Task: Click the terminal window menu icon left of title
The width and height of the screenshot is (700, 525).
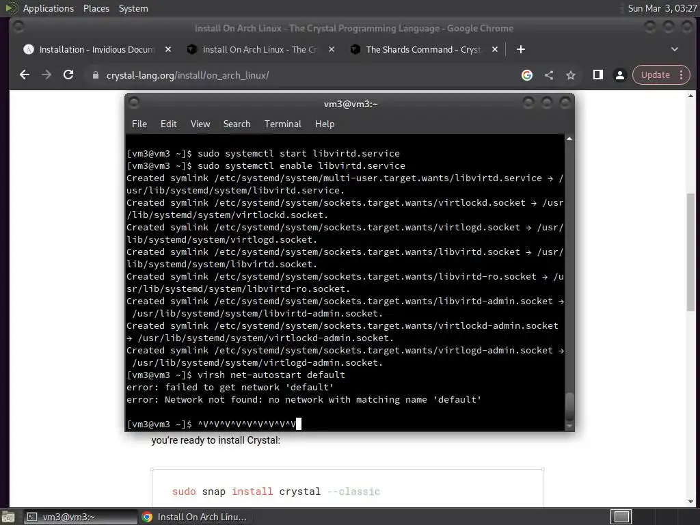Action: [x=133, y=103]
